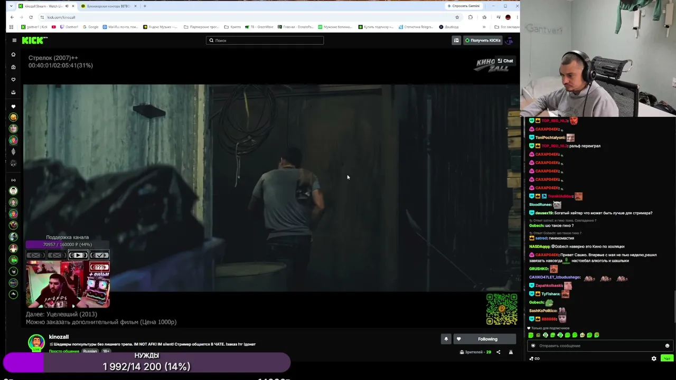The image size is (676, 380).
Task: Select the Russian language tag
Action: click(x=90, y=351)
